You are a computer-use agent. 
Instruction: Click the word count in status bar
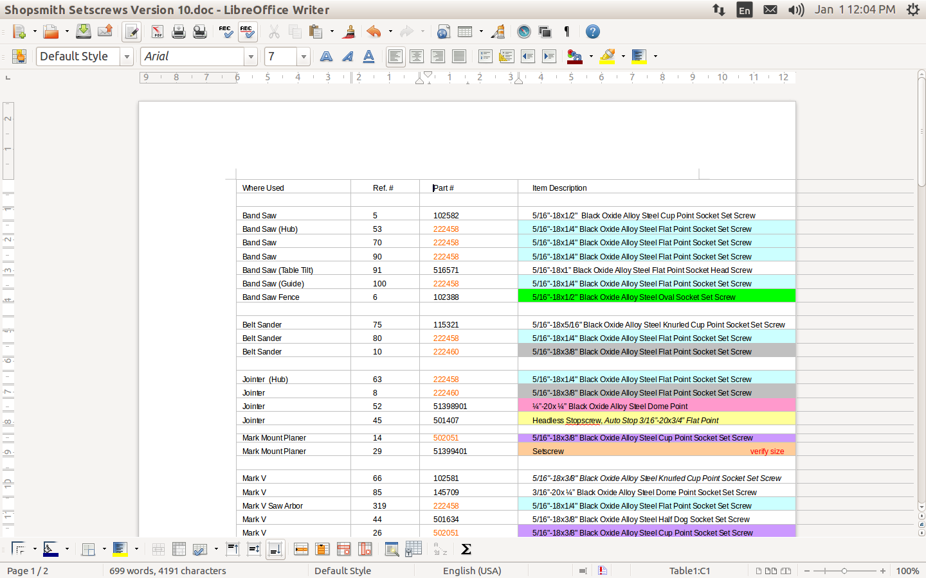168,571
